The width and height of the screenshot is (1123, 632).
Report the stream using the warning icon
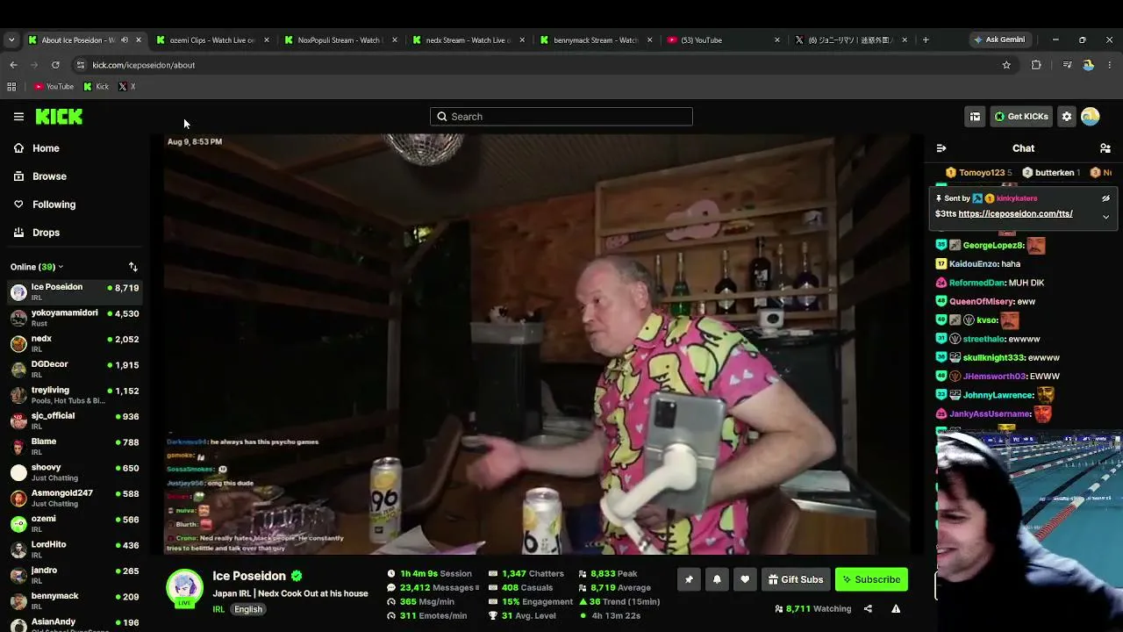click(x=896, y=608)
